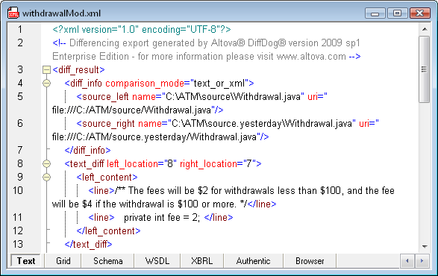Click the tab strip scroll-left arrow
The height and width of the screenshot is (276, 438).
(x=407, y=261)
